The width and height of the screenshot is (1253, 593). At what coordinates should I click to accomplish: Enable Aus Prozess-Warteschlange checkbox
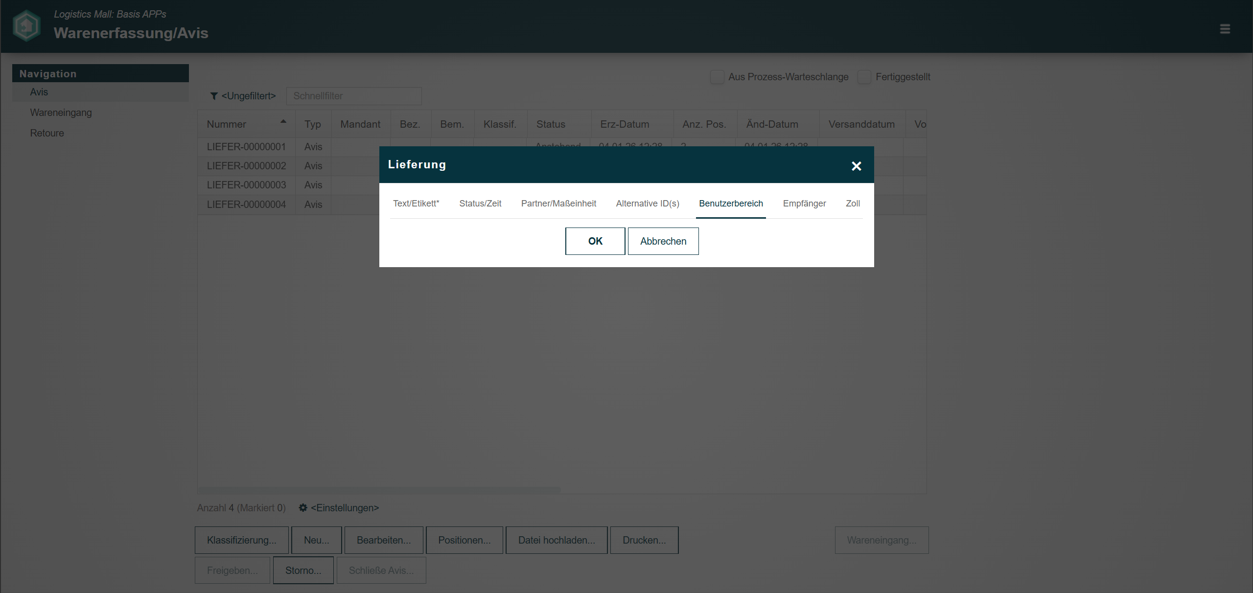tap(717, 77)
